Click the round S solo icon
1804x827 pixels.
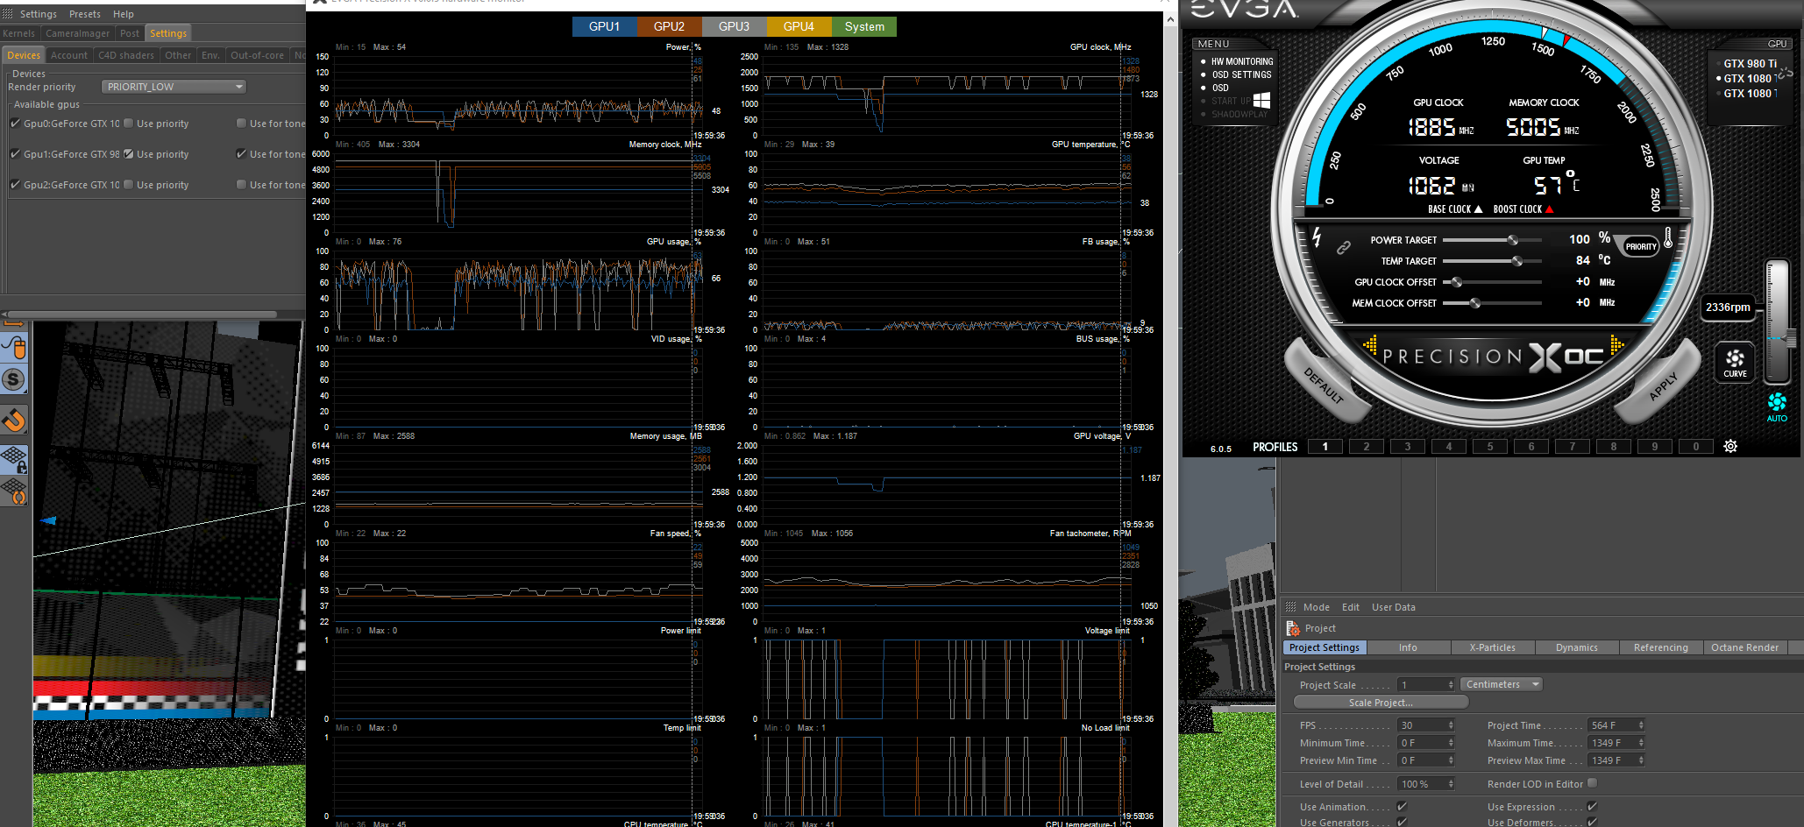(13, 379)
